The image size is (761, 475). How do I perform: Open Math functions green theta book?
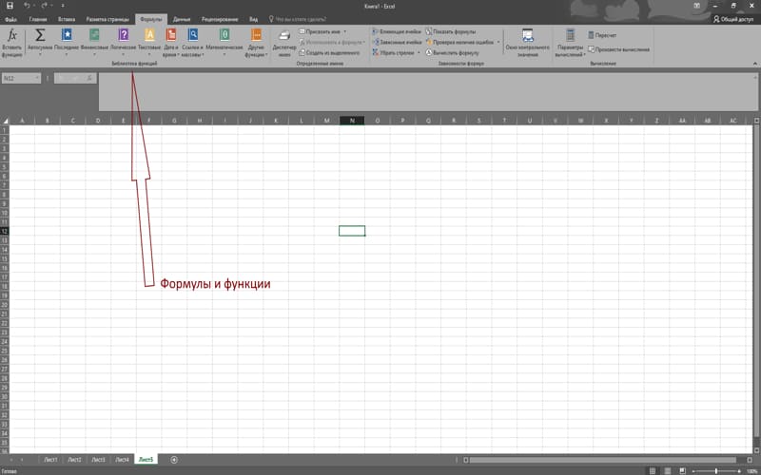[x=224, y=35]
